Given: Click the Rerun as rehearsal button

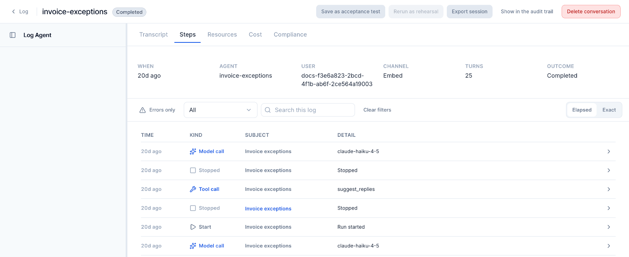Looking at the screenshot, I should pos(416,12).
